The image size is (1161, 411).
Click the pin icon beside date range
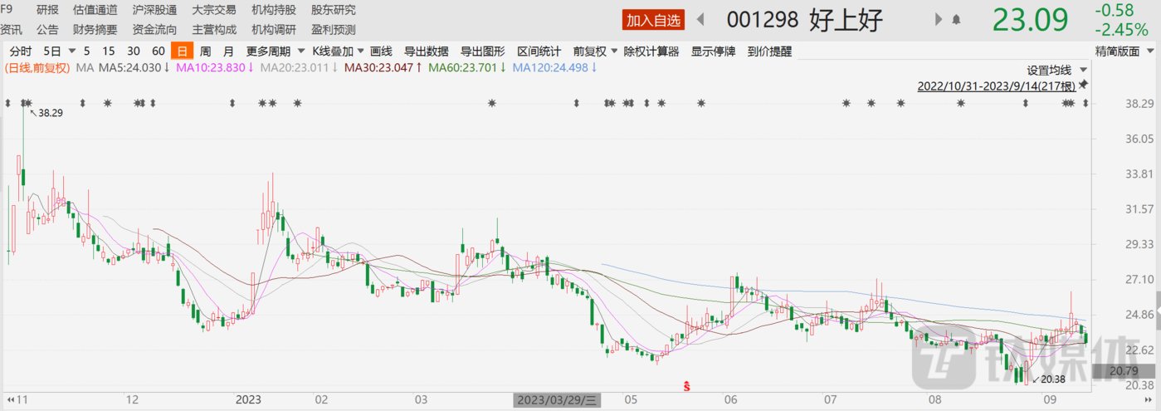click(1083, 86)
